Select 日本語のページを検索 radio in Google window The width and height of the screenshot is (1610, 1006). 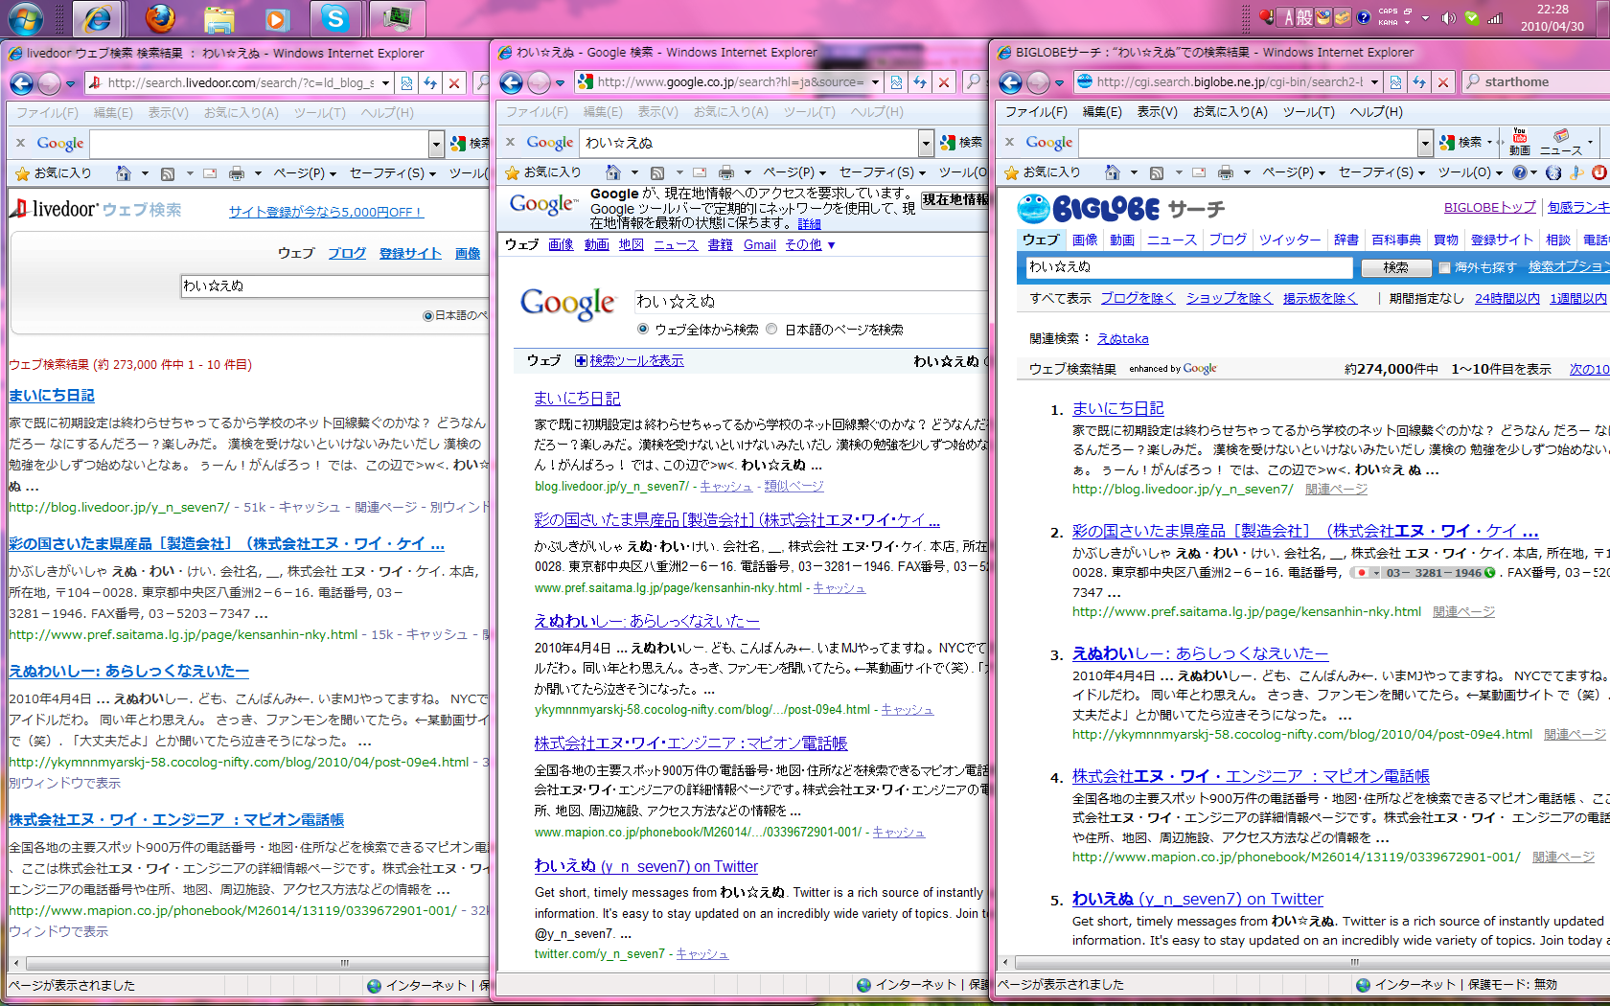[771, 329]
